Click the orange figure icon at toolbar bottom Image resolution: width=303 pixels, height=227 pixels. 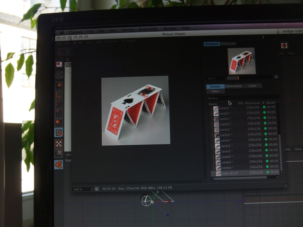pyautogui.click(x=59, y=164)
